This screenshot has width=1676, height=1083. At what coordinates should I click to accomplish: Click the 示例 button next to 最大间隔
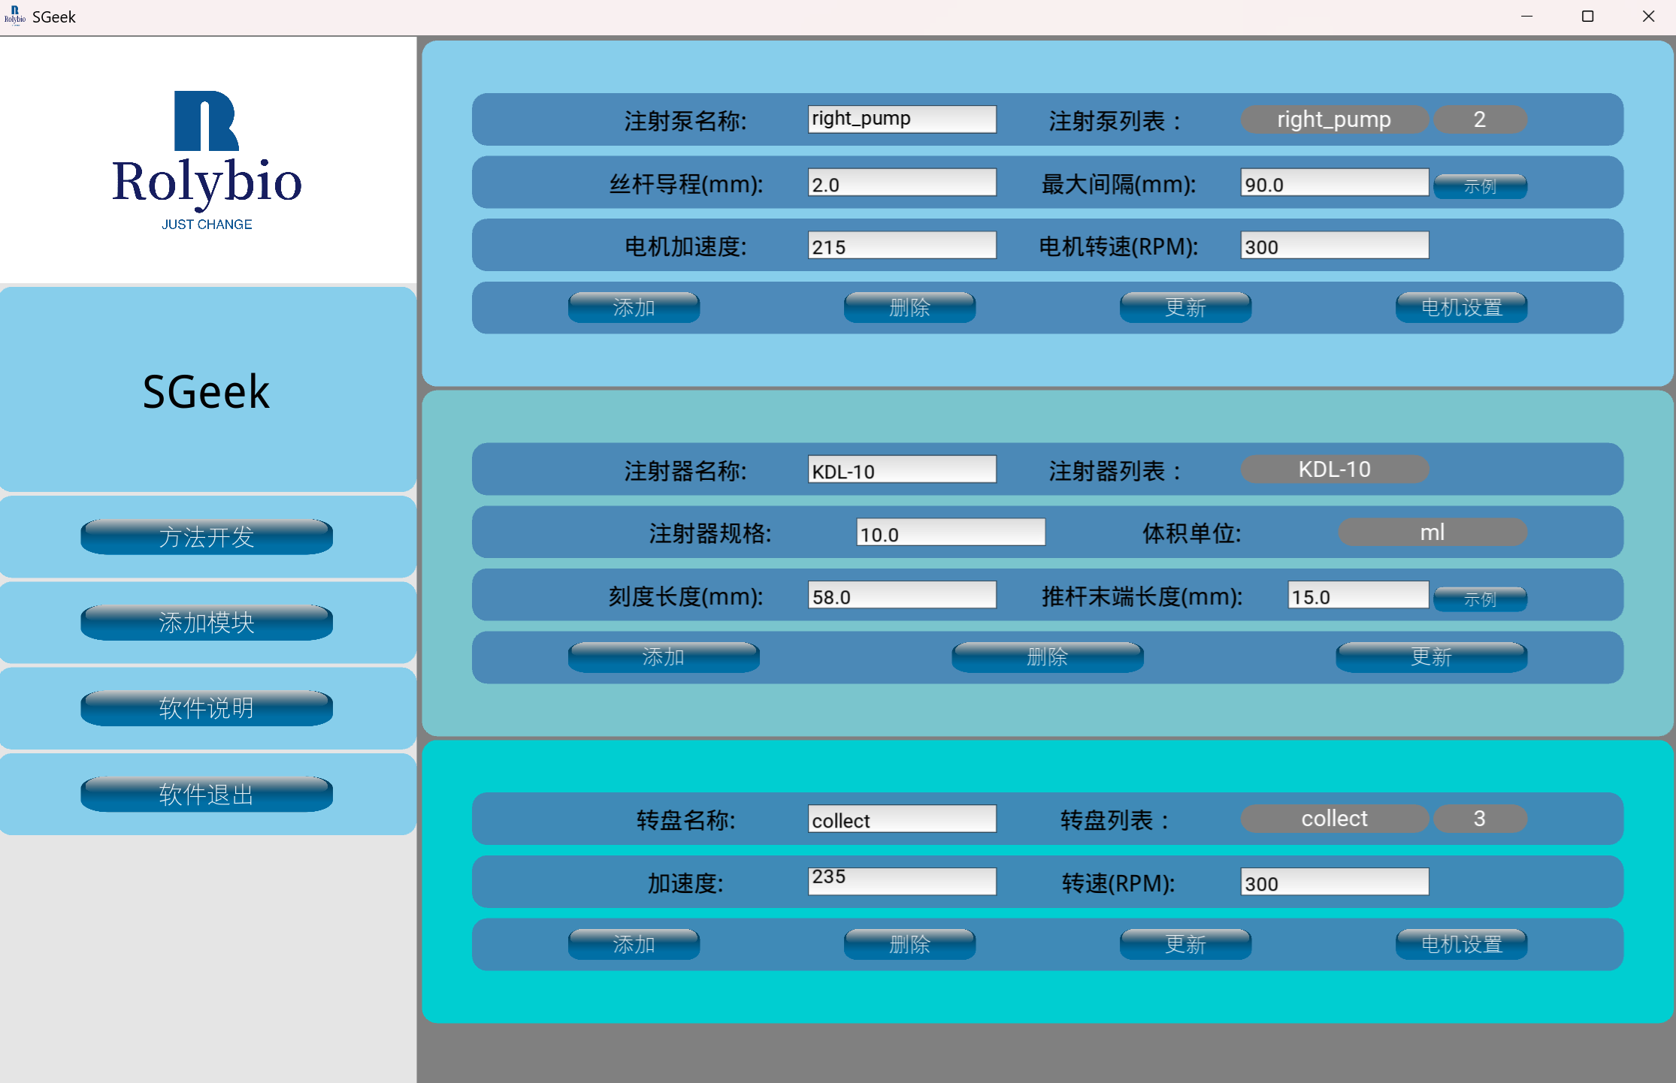(x=1480, y=186)
